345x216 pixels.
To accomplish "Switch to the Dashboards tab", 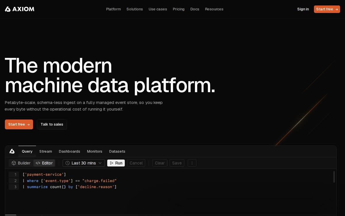I will [x=70, y=151].
